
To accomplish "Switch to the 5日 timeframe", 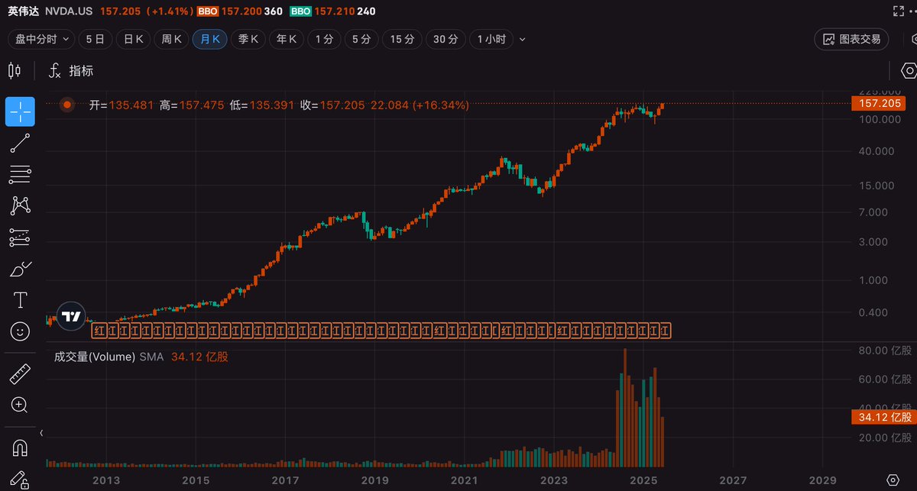I will (x=96, y=39).
